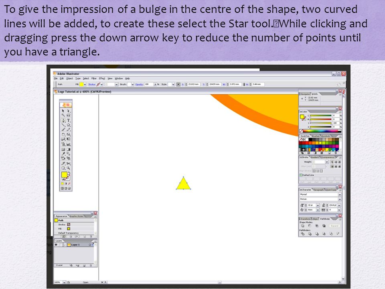Click the Opacity value field
The width and height of the screenshot is (385, 289).
(149, 84)
